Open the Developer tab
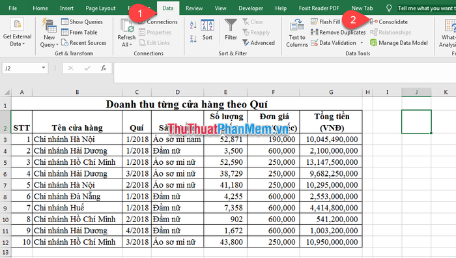The height and width of the screenshot is (258, 456). coord(251,8)
